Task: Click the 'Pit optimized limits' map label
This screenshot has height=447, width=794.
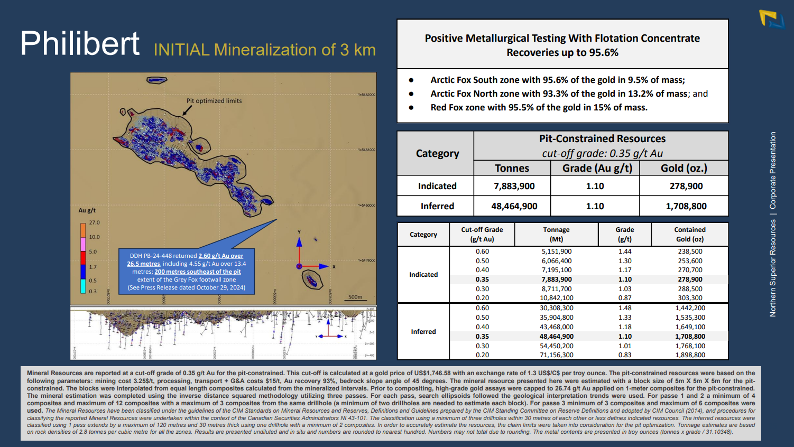Action: click(x=214, y=101)
